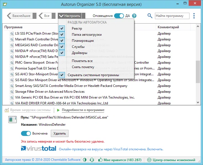The width and height of the screenshot is (203, 165).
Task: Click the arrow segment beside Настроить
Action: click(84, 16)
